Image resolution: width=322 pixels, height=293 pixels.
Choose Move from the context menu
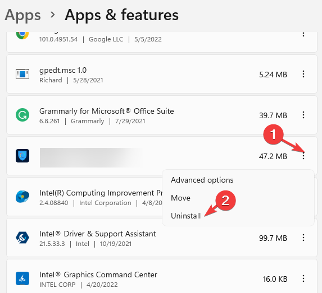[180, 198]
